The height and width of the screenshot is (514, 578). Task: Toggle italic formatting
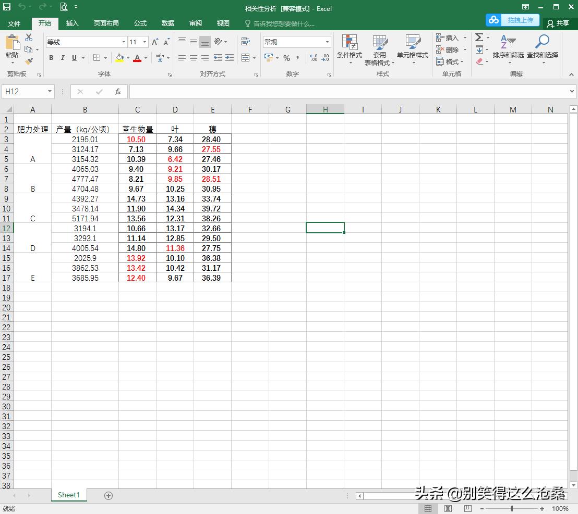tap(62, 58)
